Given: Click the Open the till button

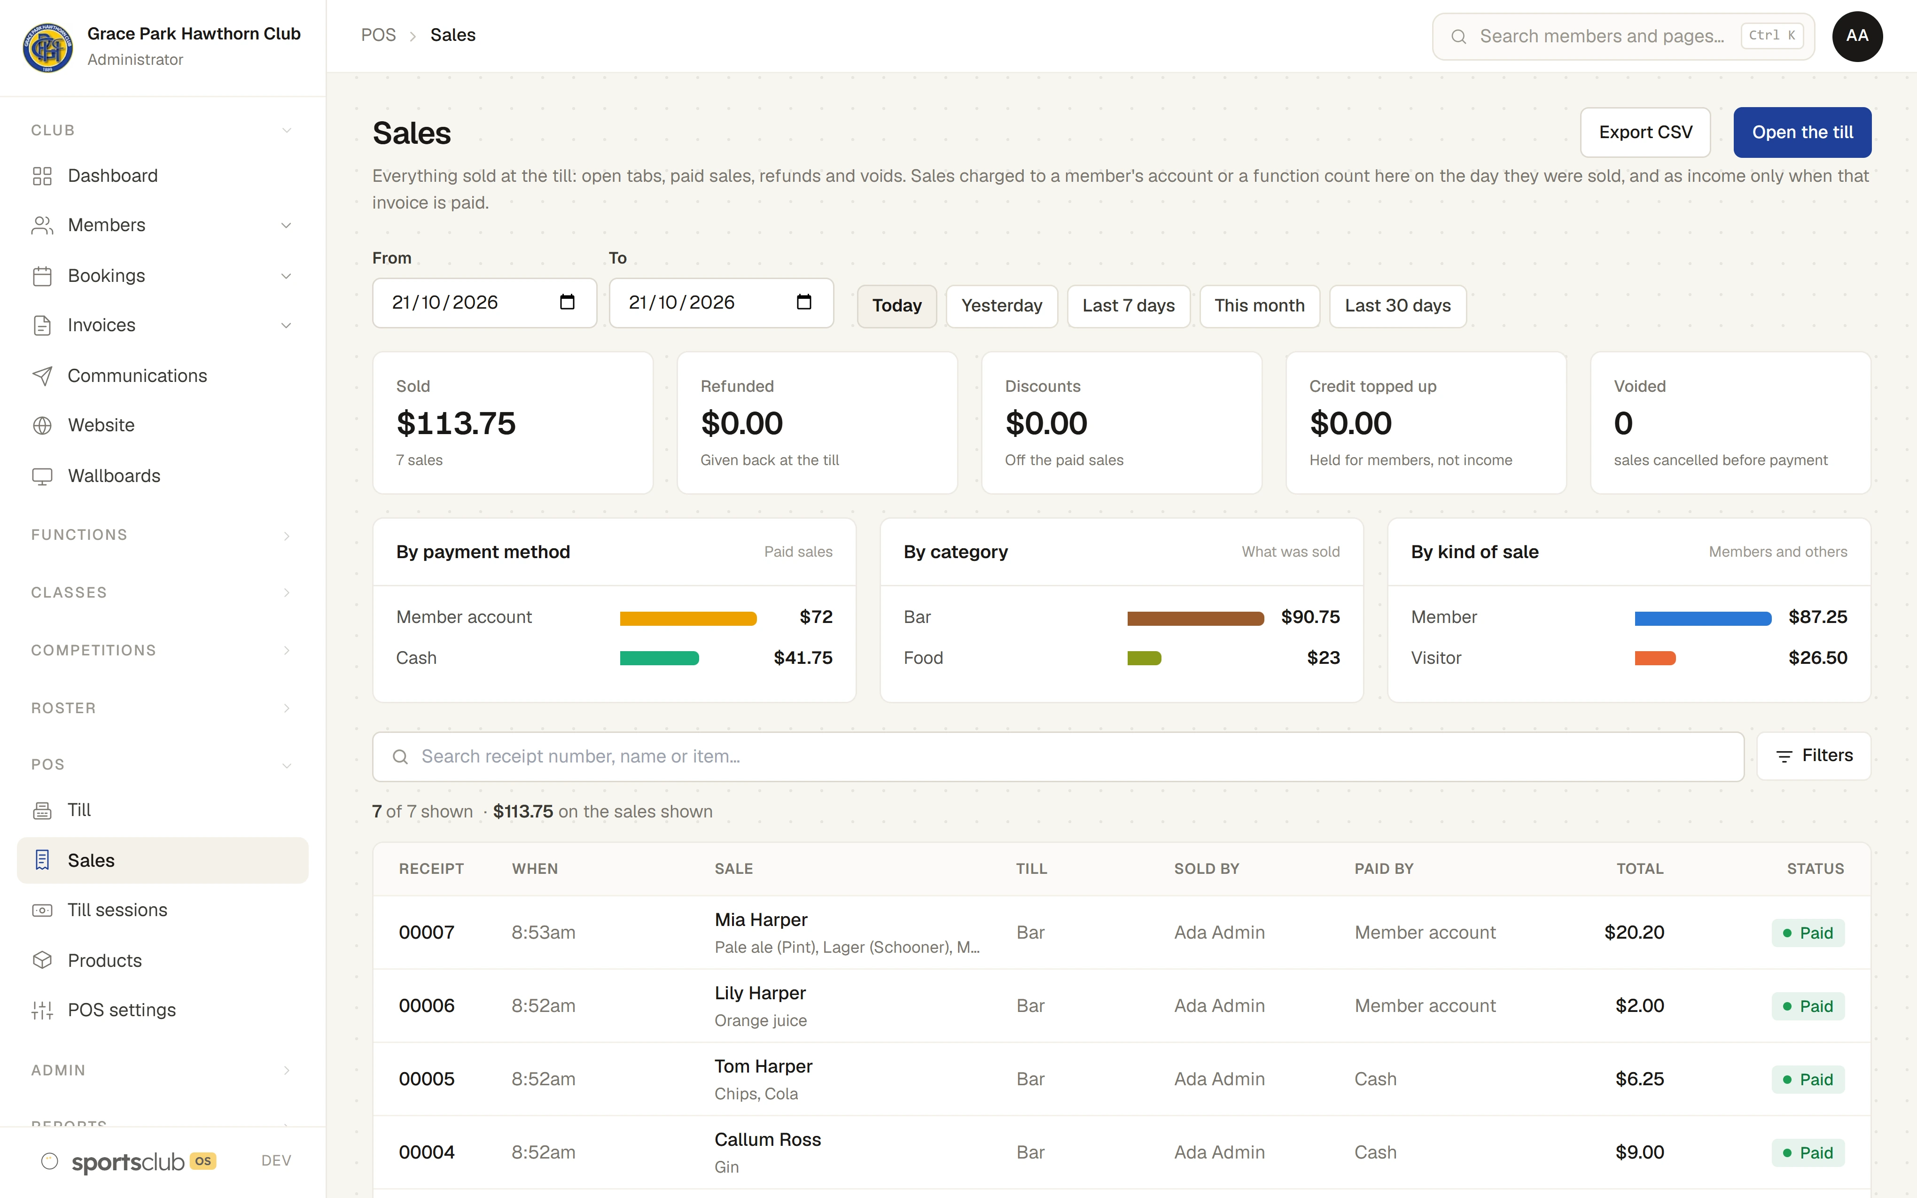Looking at the screenshot, I should pyautogui.click(x=1802, y=132).
